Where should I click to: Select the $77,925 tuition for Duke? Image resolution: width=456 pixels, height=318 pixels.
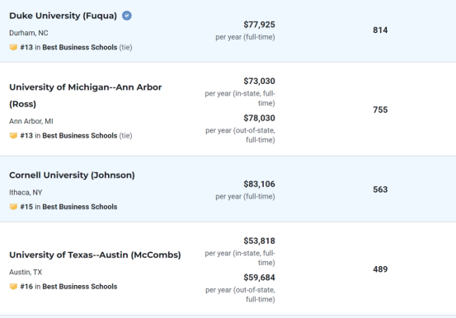(x=260, y=25)
